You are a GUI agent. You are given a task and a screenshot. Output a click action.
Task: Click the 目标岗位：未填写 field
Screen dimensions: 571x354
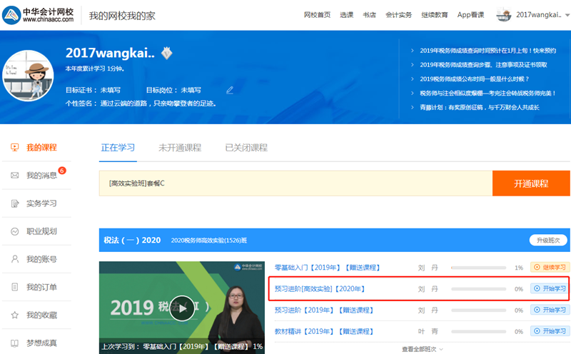pos(173,91)
